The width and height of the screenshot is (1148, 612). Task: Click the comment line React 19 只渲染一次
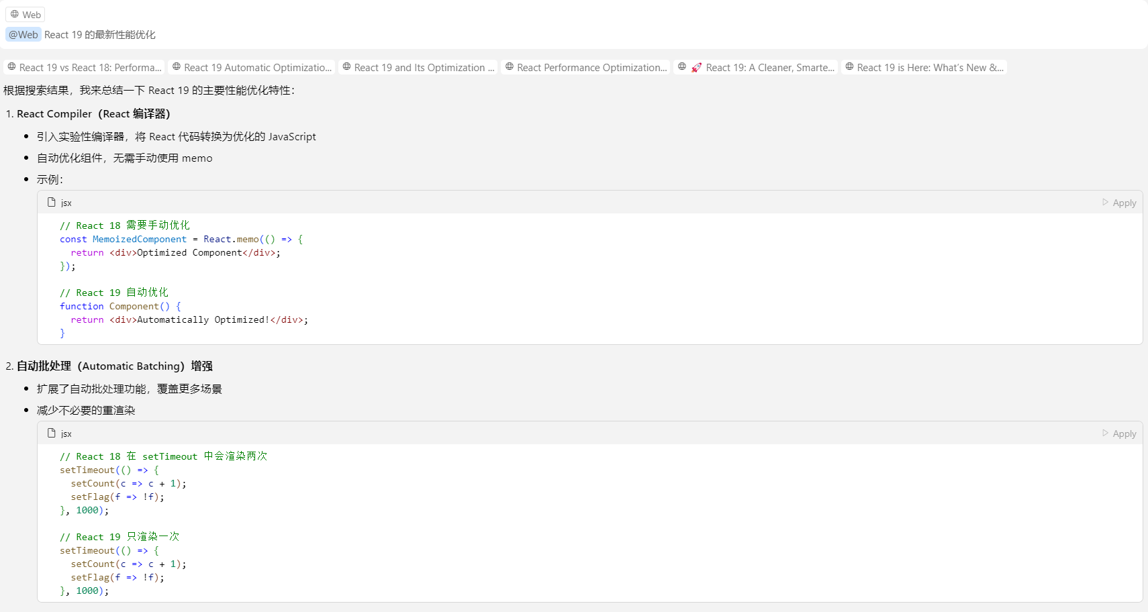point(119,537)
